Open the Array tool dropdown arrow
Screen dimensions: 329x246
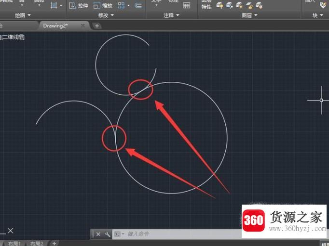coord(128,6)
